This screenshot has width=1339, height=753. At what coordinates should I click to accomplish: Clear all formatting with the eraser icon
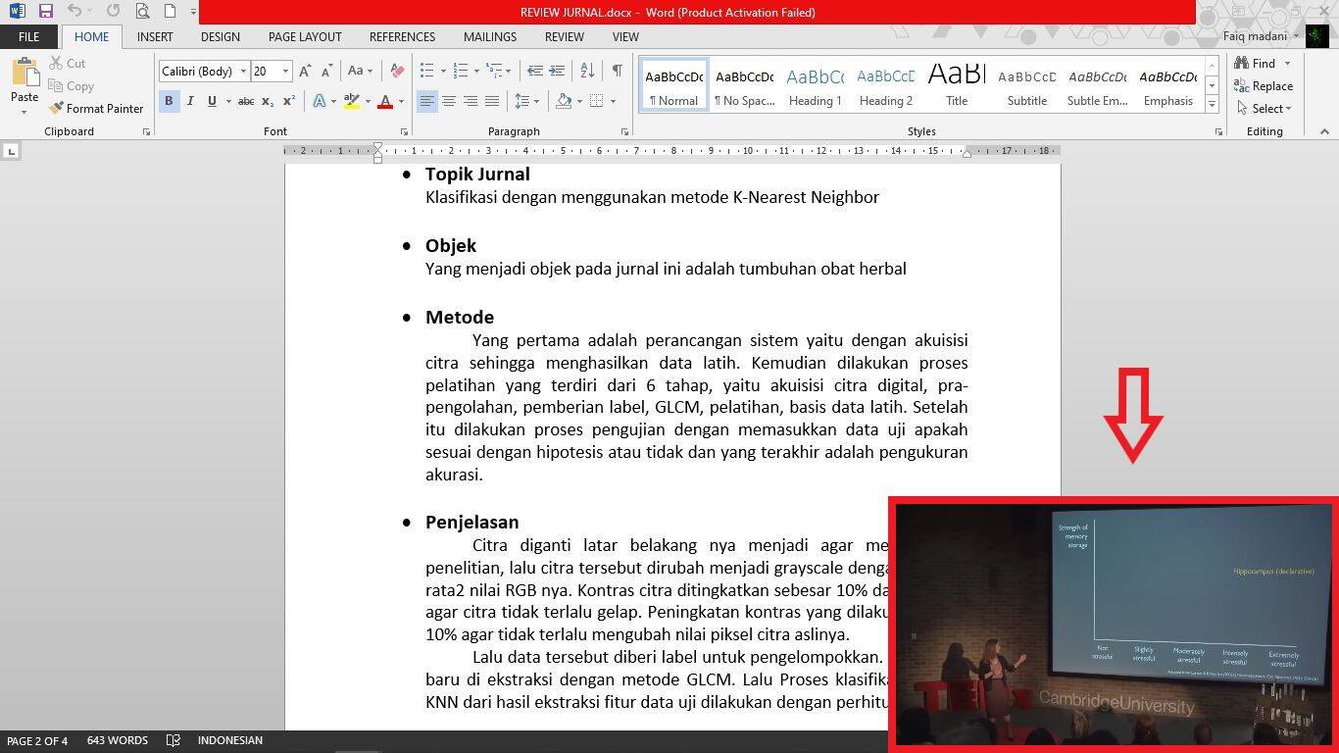pos(397,71)
